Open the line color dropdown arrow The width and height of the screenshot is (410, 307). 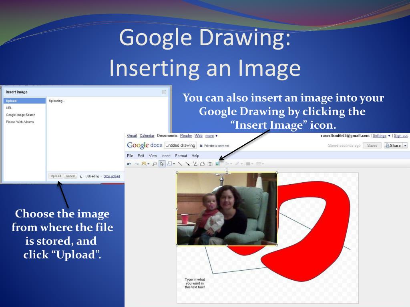pyautogui.click(x=241, y=164)
